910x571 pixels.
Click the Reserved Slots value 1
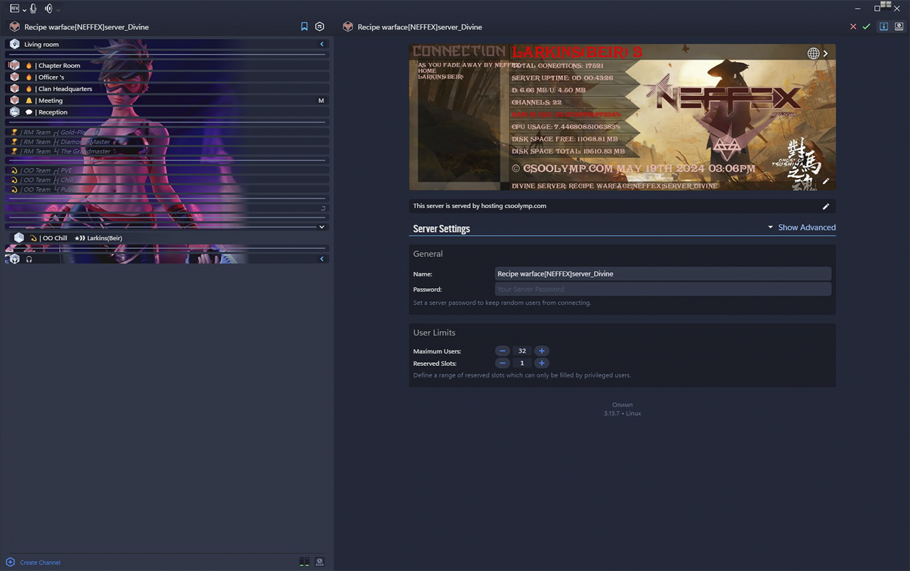pos(522,363)
